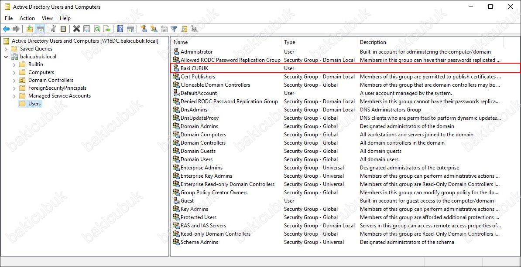Select Managed Service Accounts in the tree
The width and height of the screenshot is (521, 267).
coord(59,96)
